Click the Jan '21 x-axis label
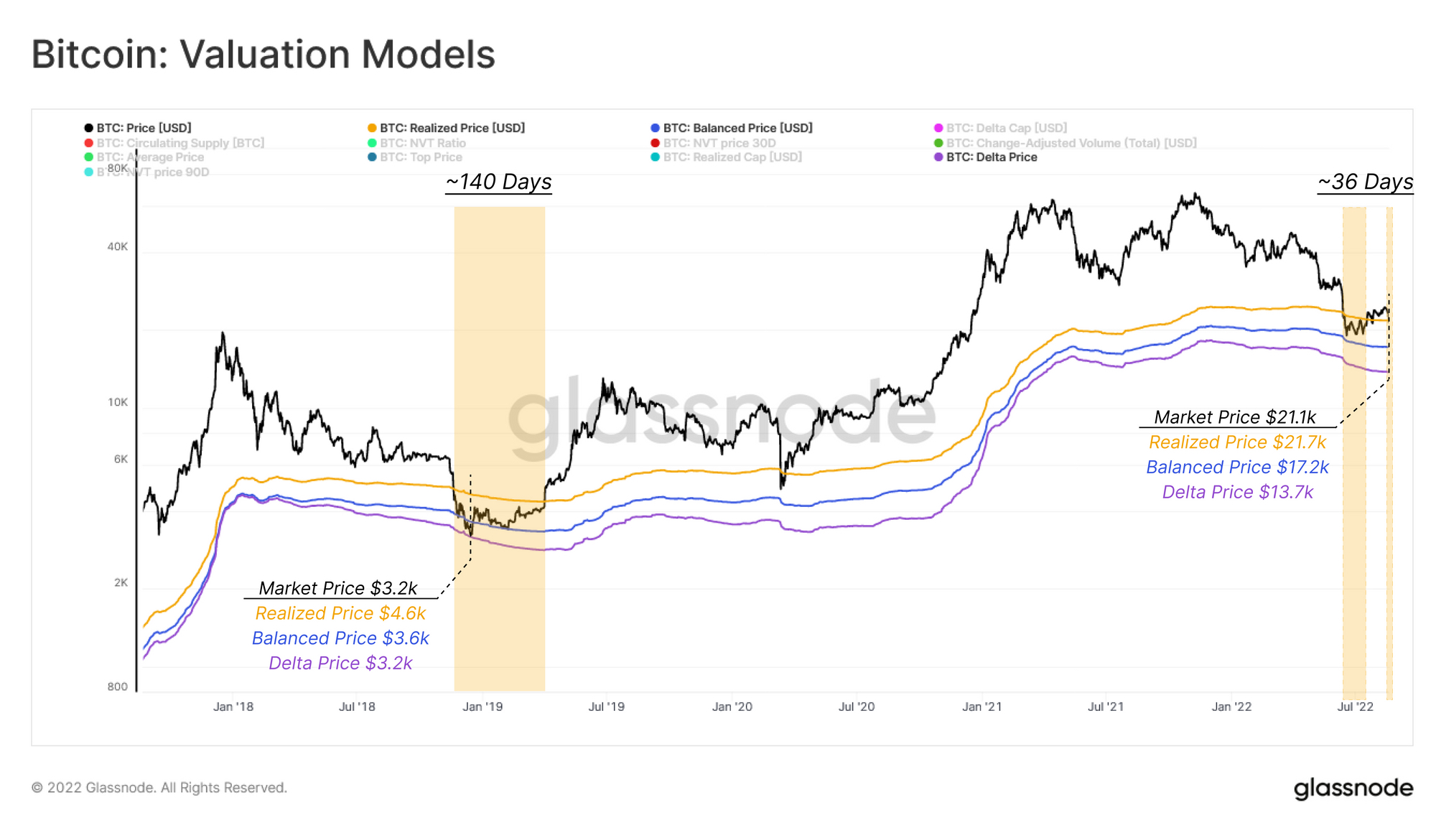 [982, 707]
